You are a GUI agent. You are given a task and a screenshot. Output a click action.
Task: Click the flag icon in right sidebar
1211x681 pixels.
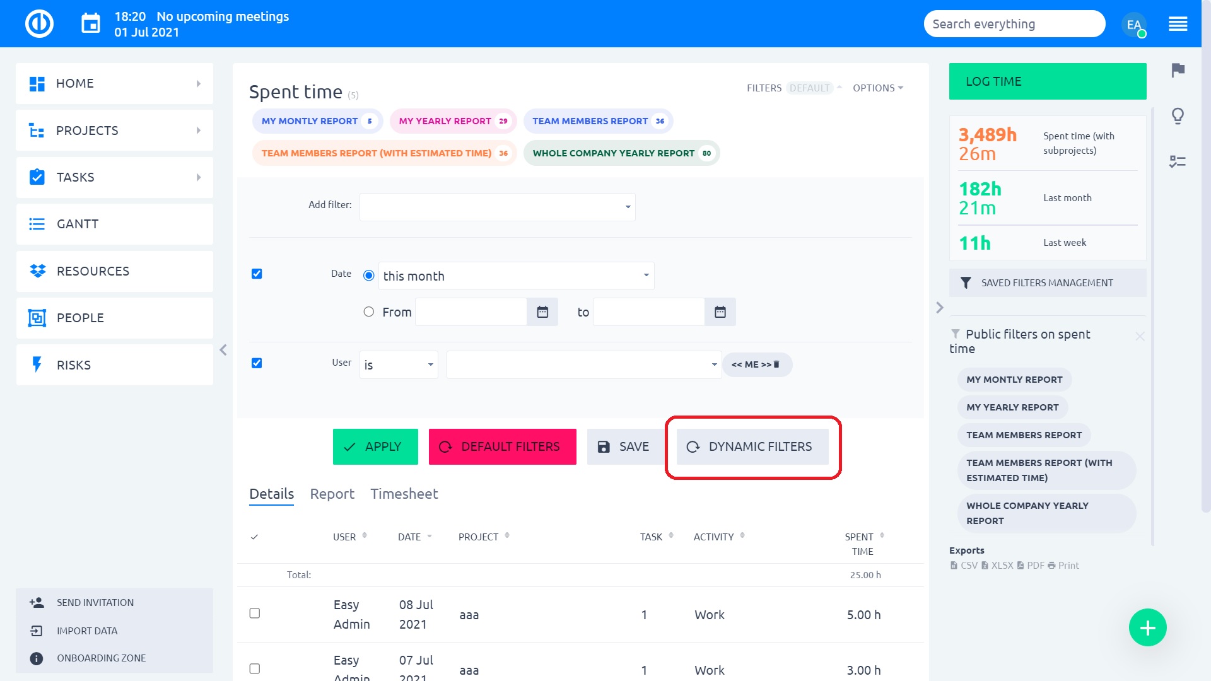[1178, 70]
